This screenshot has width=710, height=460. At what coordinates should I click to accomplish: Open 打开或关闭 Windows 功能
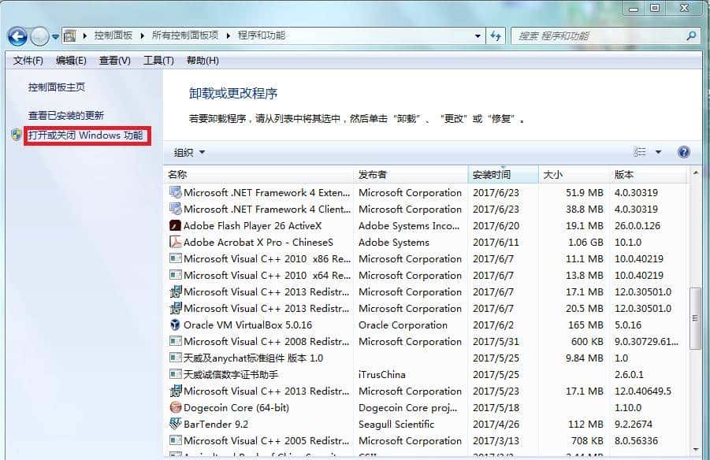[87, 135]
